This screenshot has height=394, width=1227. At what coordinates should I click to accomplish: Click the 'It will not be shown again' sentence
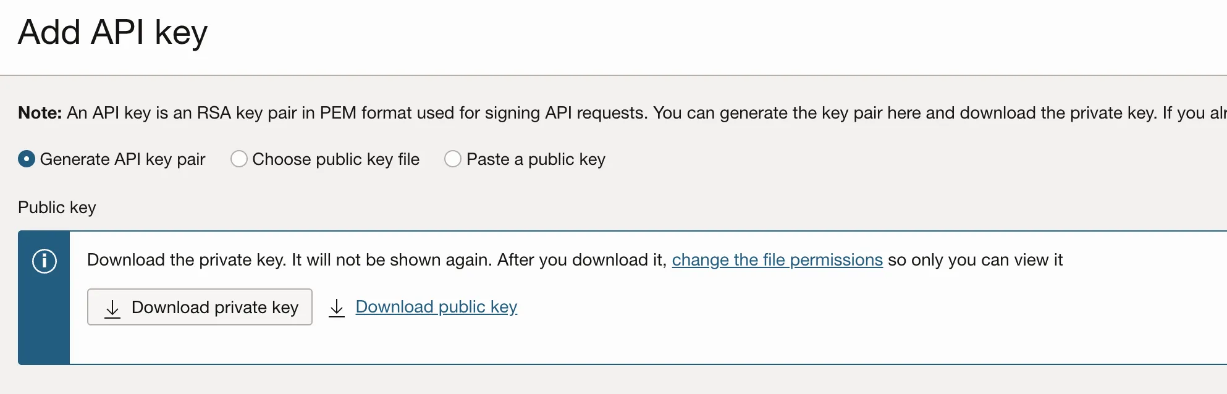click(392, 260)
